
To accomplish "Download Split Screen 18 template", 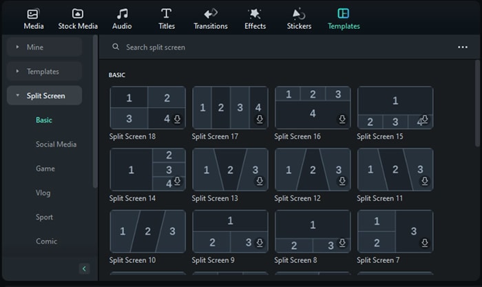I will [177, 119].
